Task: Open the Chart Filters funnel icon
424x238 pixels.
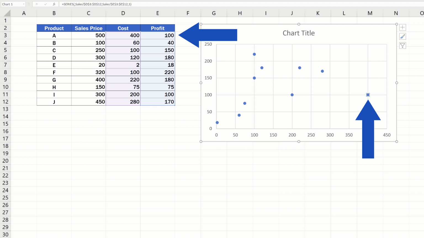Action: click(x=402, y=45)
